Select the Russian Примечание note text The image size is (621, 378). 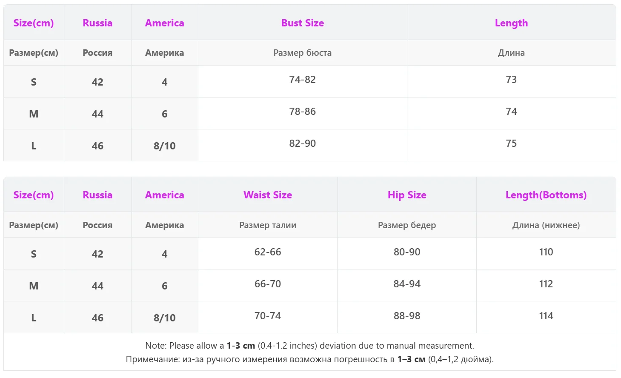(x=309, y=359)
